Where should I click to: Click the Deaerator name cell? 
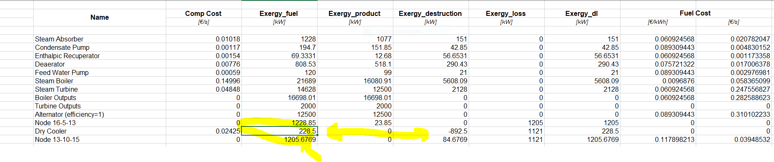[x=100, y=64]
